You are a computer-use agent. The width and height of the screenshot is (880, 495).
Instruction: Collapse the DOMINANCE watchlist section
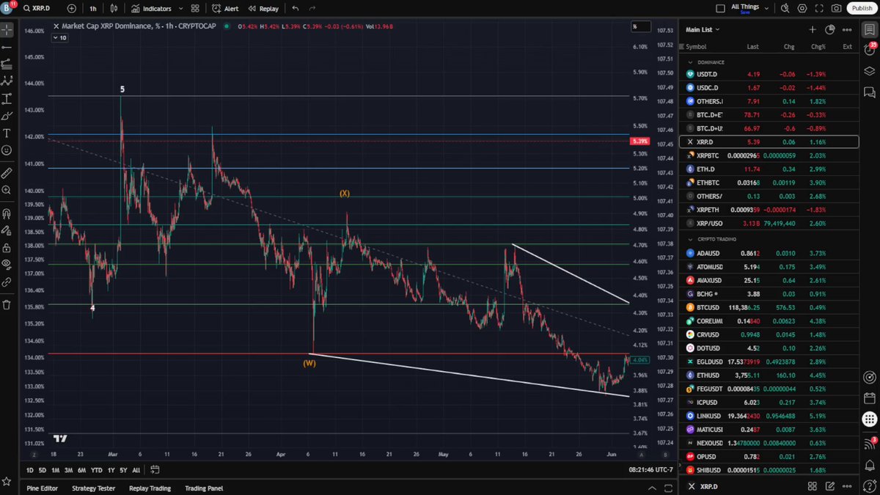[x=690, y=62]
